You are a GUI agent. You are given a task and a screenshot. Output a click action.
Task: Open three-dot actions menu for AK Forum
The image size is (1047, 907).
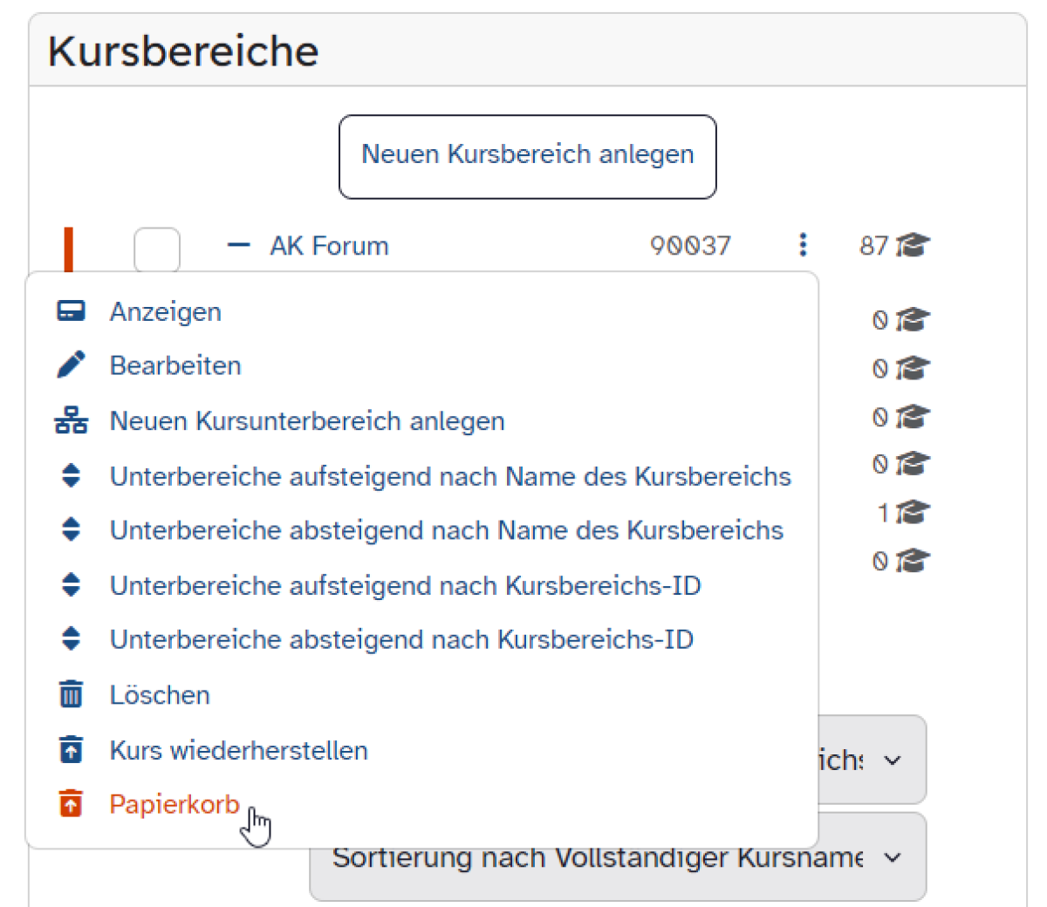[803, 245]
